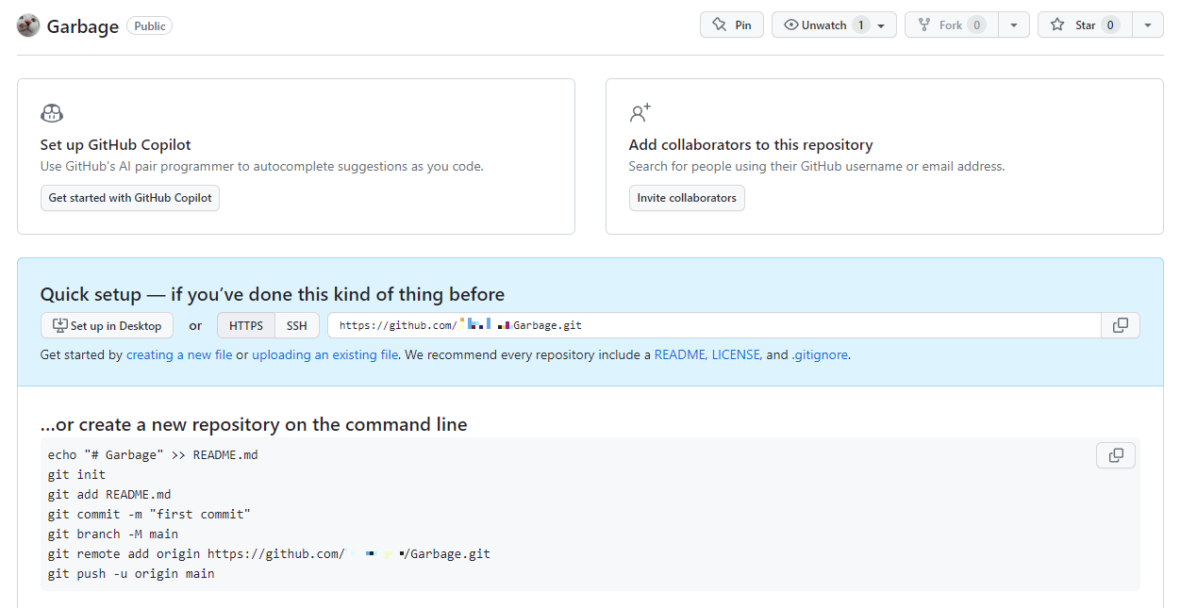Click Set up in Desktop button

(107, 325)
